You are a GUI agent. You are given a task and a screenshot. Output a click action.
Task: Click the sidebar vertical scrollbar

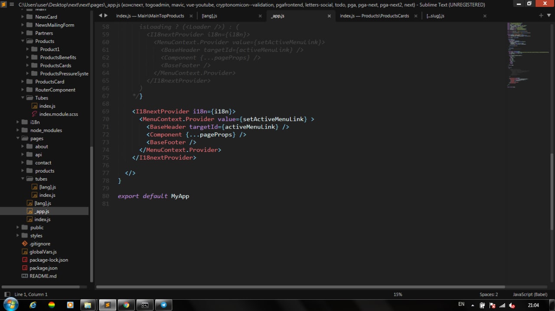pyautogui.click(x=91, y=214)
